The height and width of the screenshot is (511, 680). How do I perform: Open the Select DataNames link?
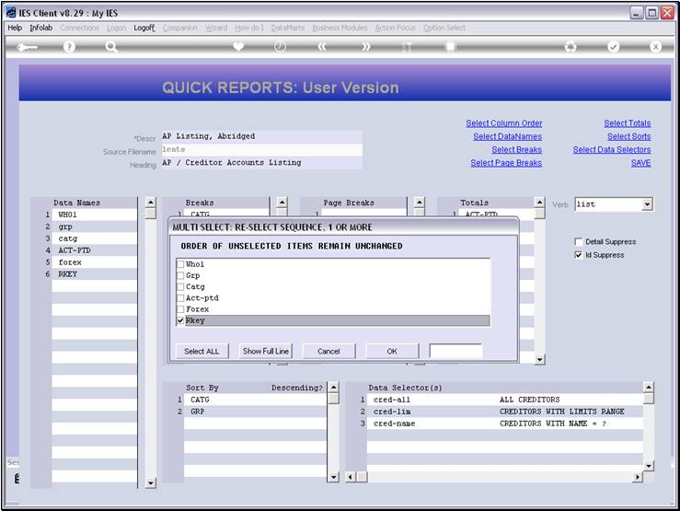507,136
